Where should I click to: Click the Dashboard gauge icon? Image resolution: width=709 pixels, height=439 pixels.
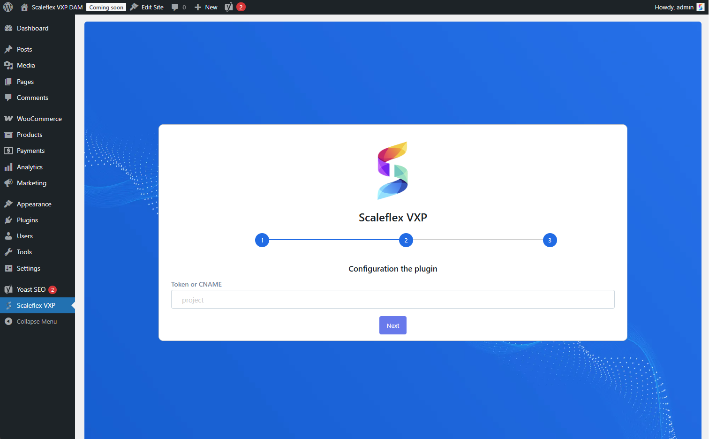[8, 28]
